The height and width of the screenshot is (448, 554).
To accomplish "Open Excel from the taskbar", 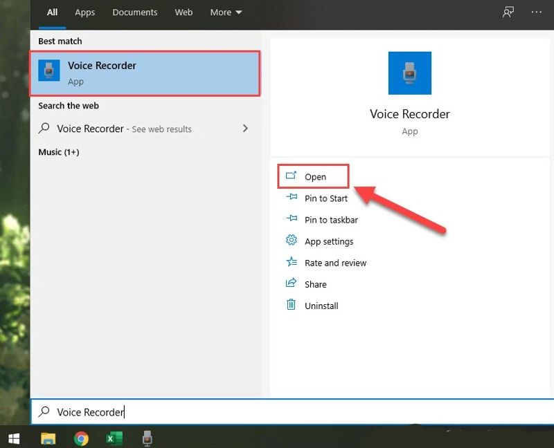I will 114,438.
